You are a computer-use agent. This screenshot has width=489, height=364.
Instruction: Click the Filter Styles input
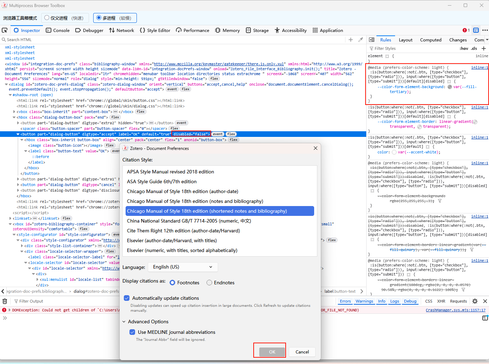(412, 48)
